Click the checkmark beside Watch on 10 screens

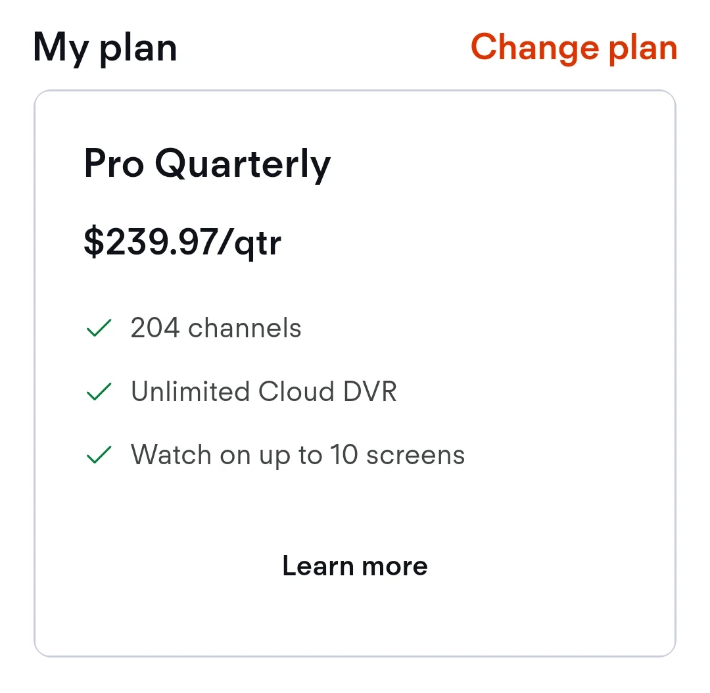click(x=99, y=455)
